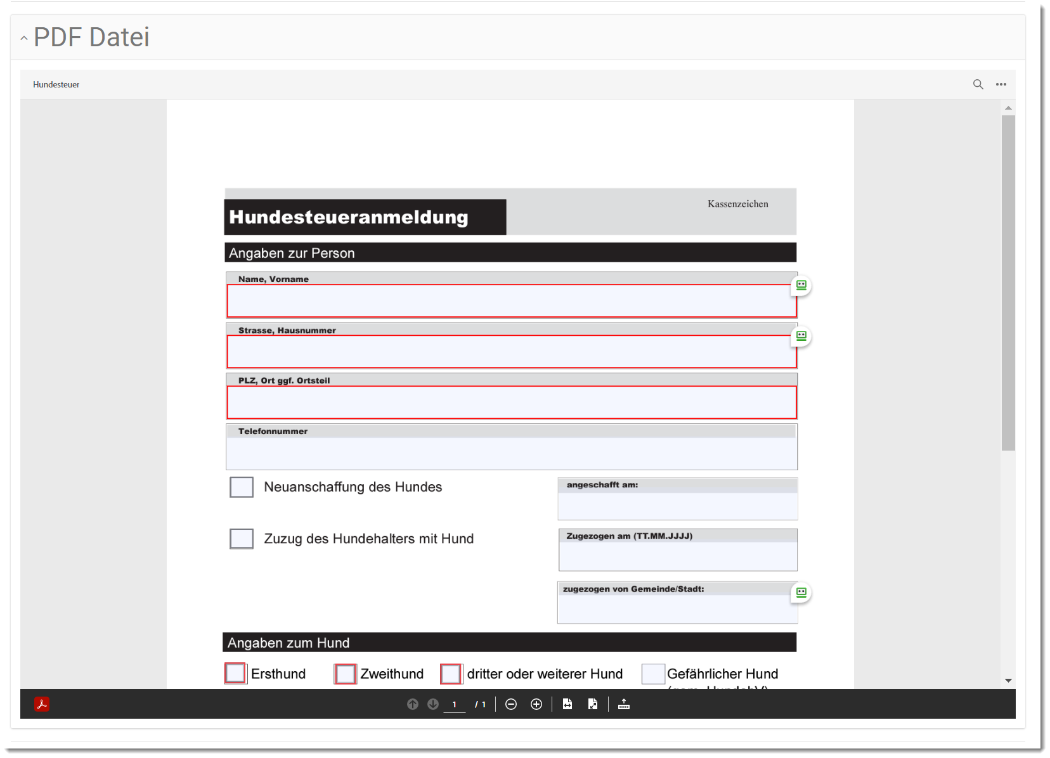Click the scroll down arrow of the viewer
Image resolution: width=1050 pixels, height=758 pixels.
(x=1008, y=681)
